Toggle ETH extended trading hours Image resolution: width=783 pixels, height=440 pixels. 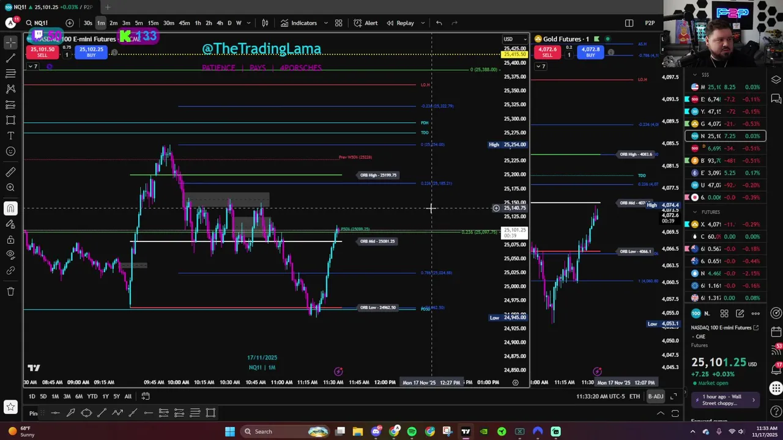point(635,396)
